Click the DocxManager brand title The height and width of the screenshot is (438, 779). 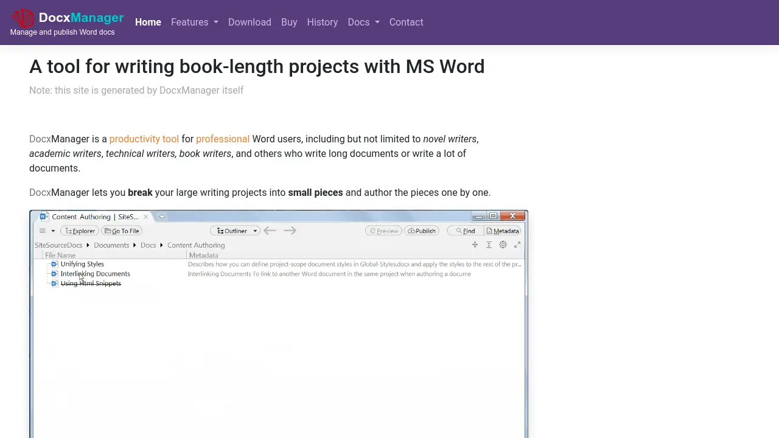click(82, 18)
